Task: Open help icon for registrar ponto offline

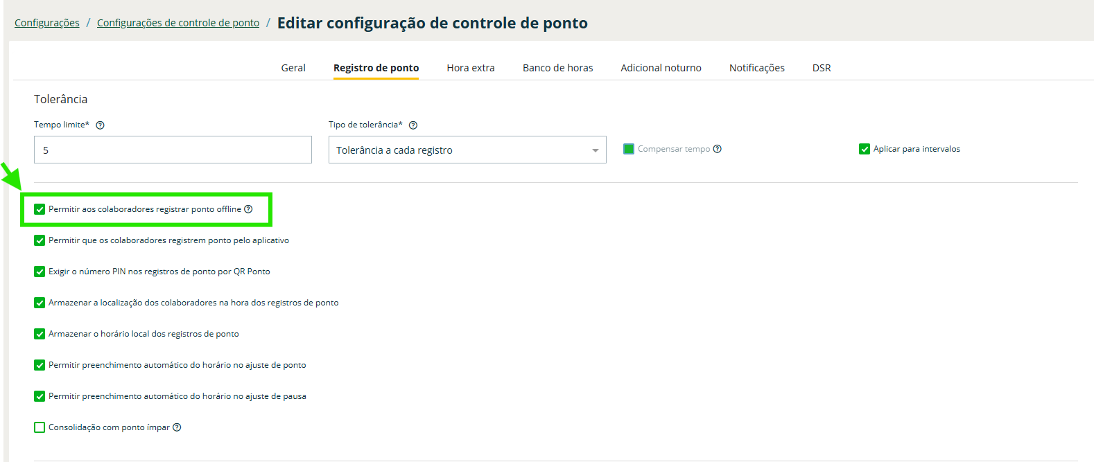Action: click(248, 209)
